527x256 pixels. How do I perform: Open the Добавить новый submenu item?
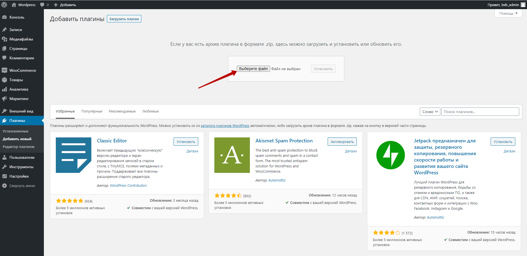click(17, 139)
